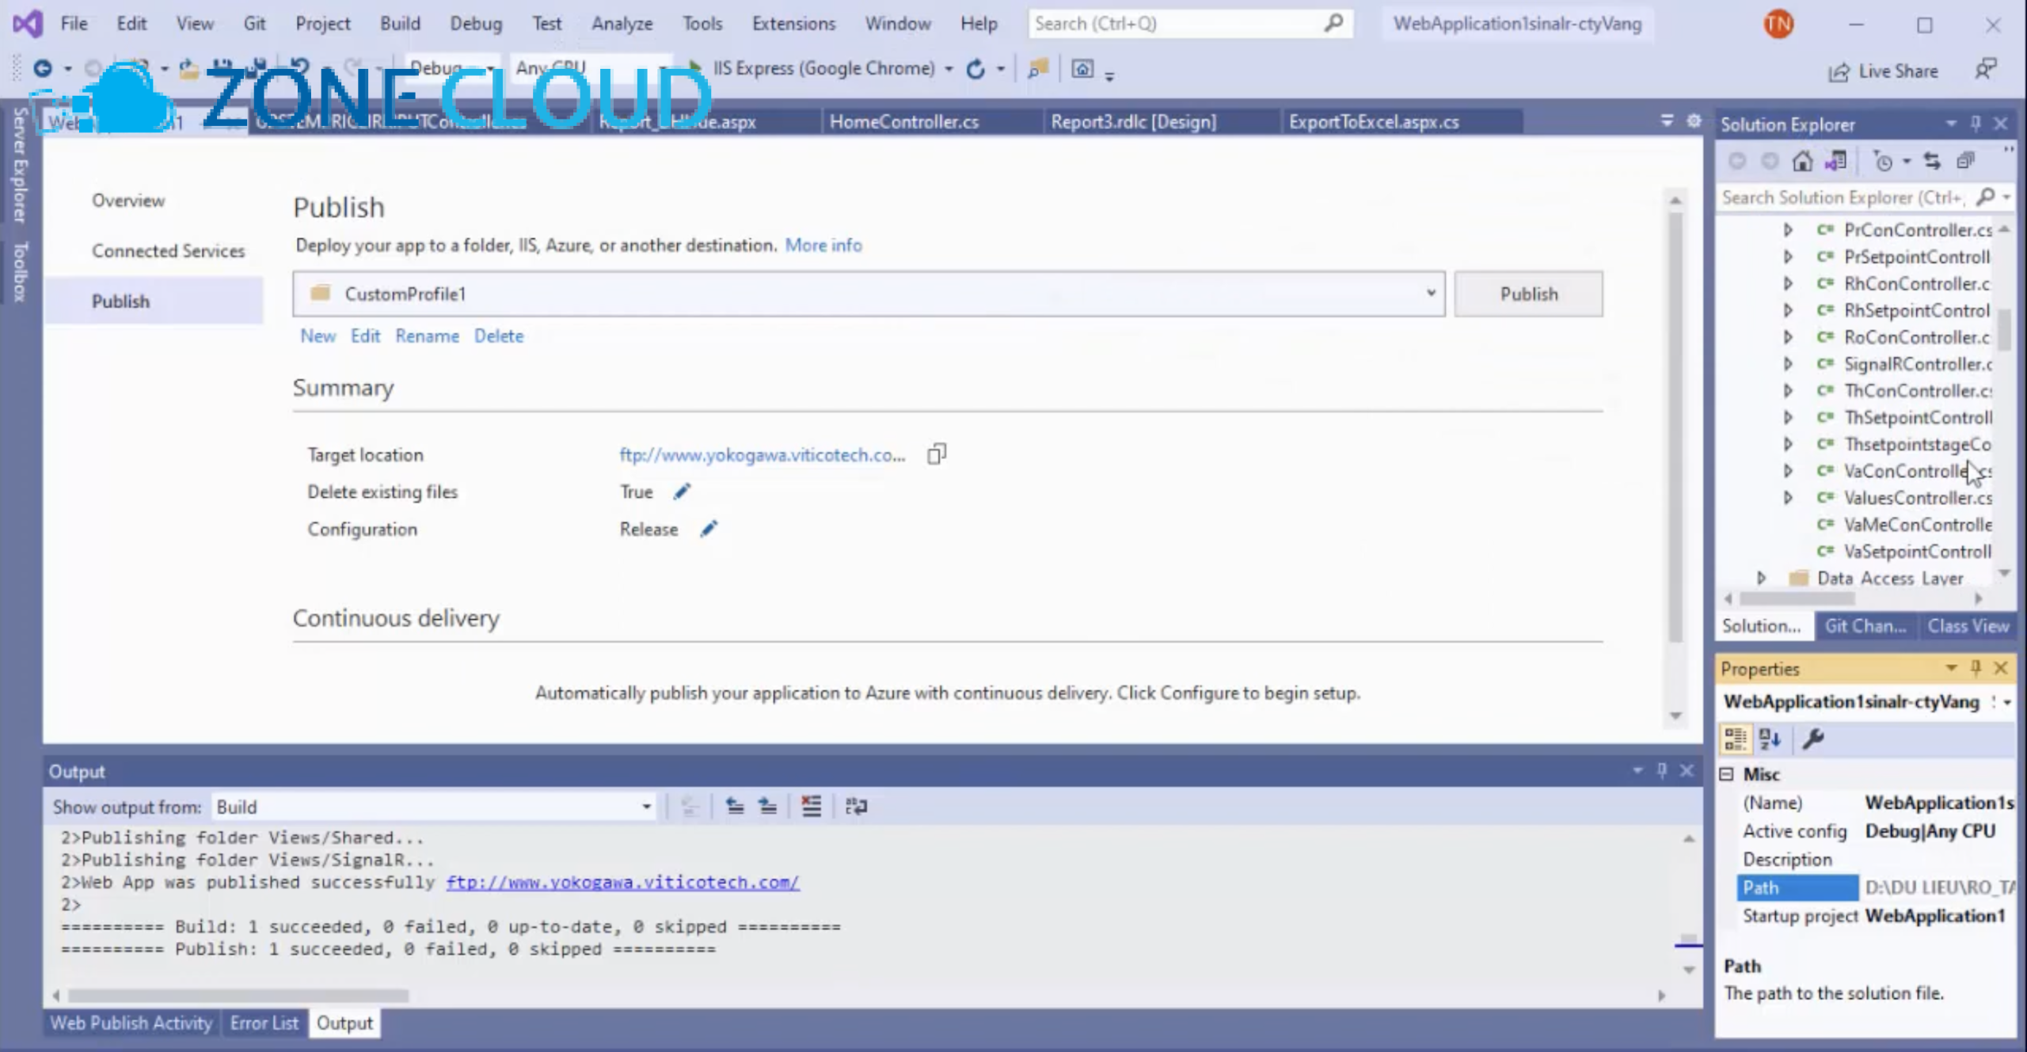Open the Build menu

[400, 24]
